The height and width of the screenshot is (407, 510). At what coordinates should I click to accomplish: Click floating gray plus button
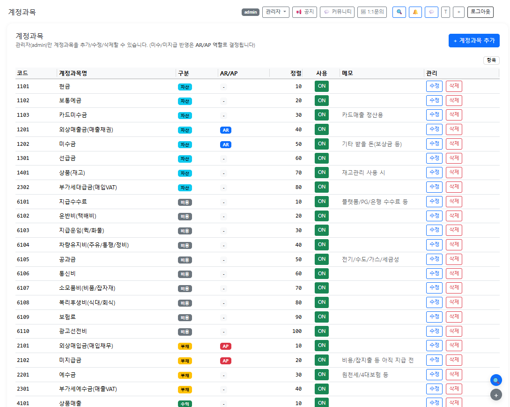496,395
